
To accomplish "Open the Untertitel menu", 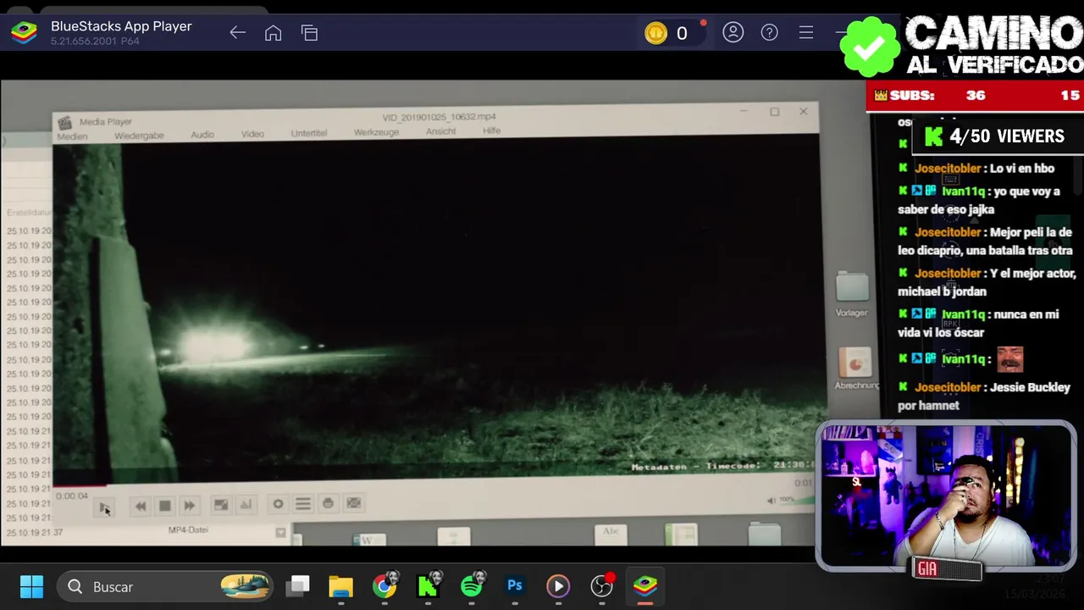I will [x=309, y=133].
